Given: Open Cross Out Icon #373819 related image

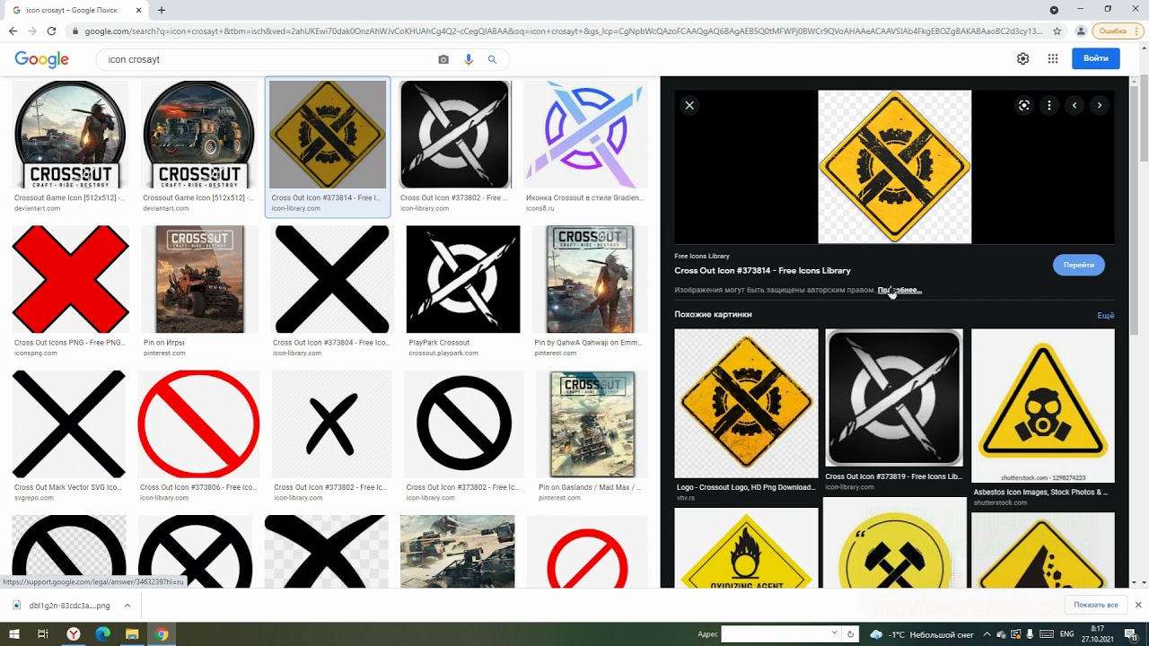Looking at the screenshot, I should [894, 398].
